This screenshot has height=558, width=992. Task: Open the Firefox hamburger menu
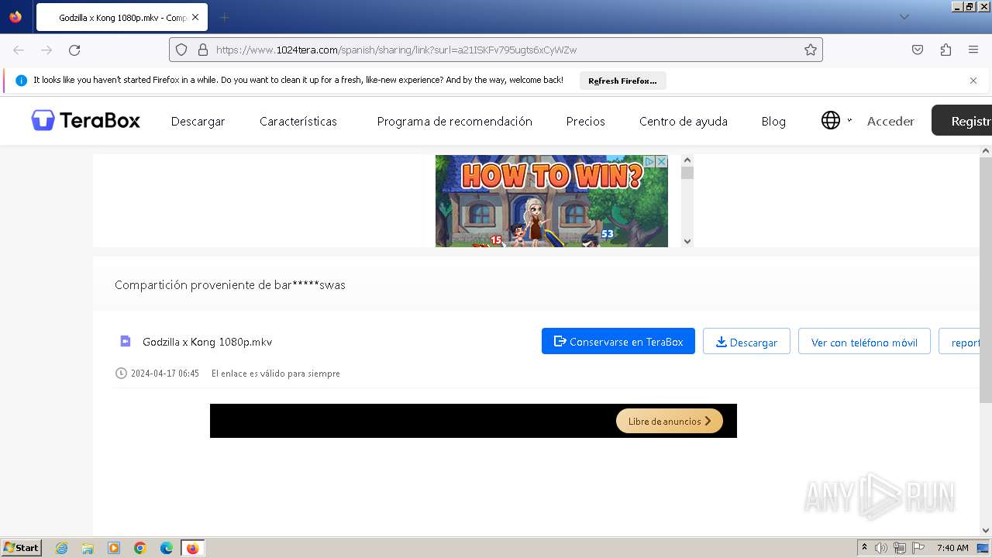point(973,50)
